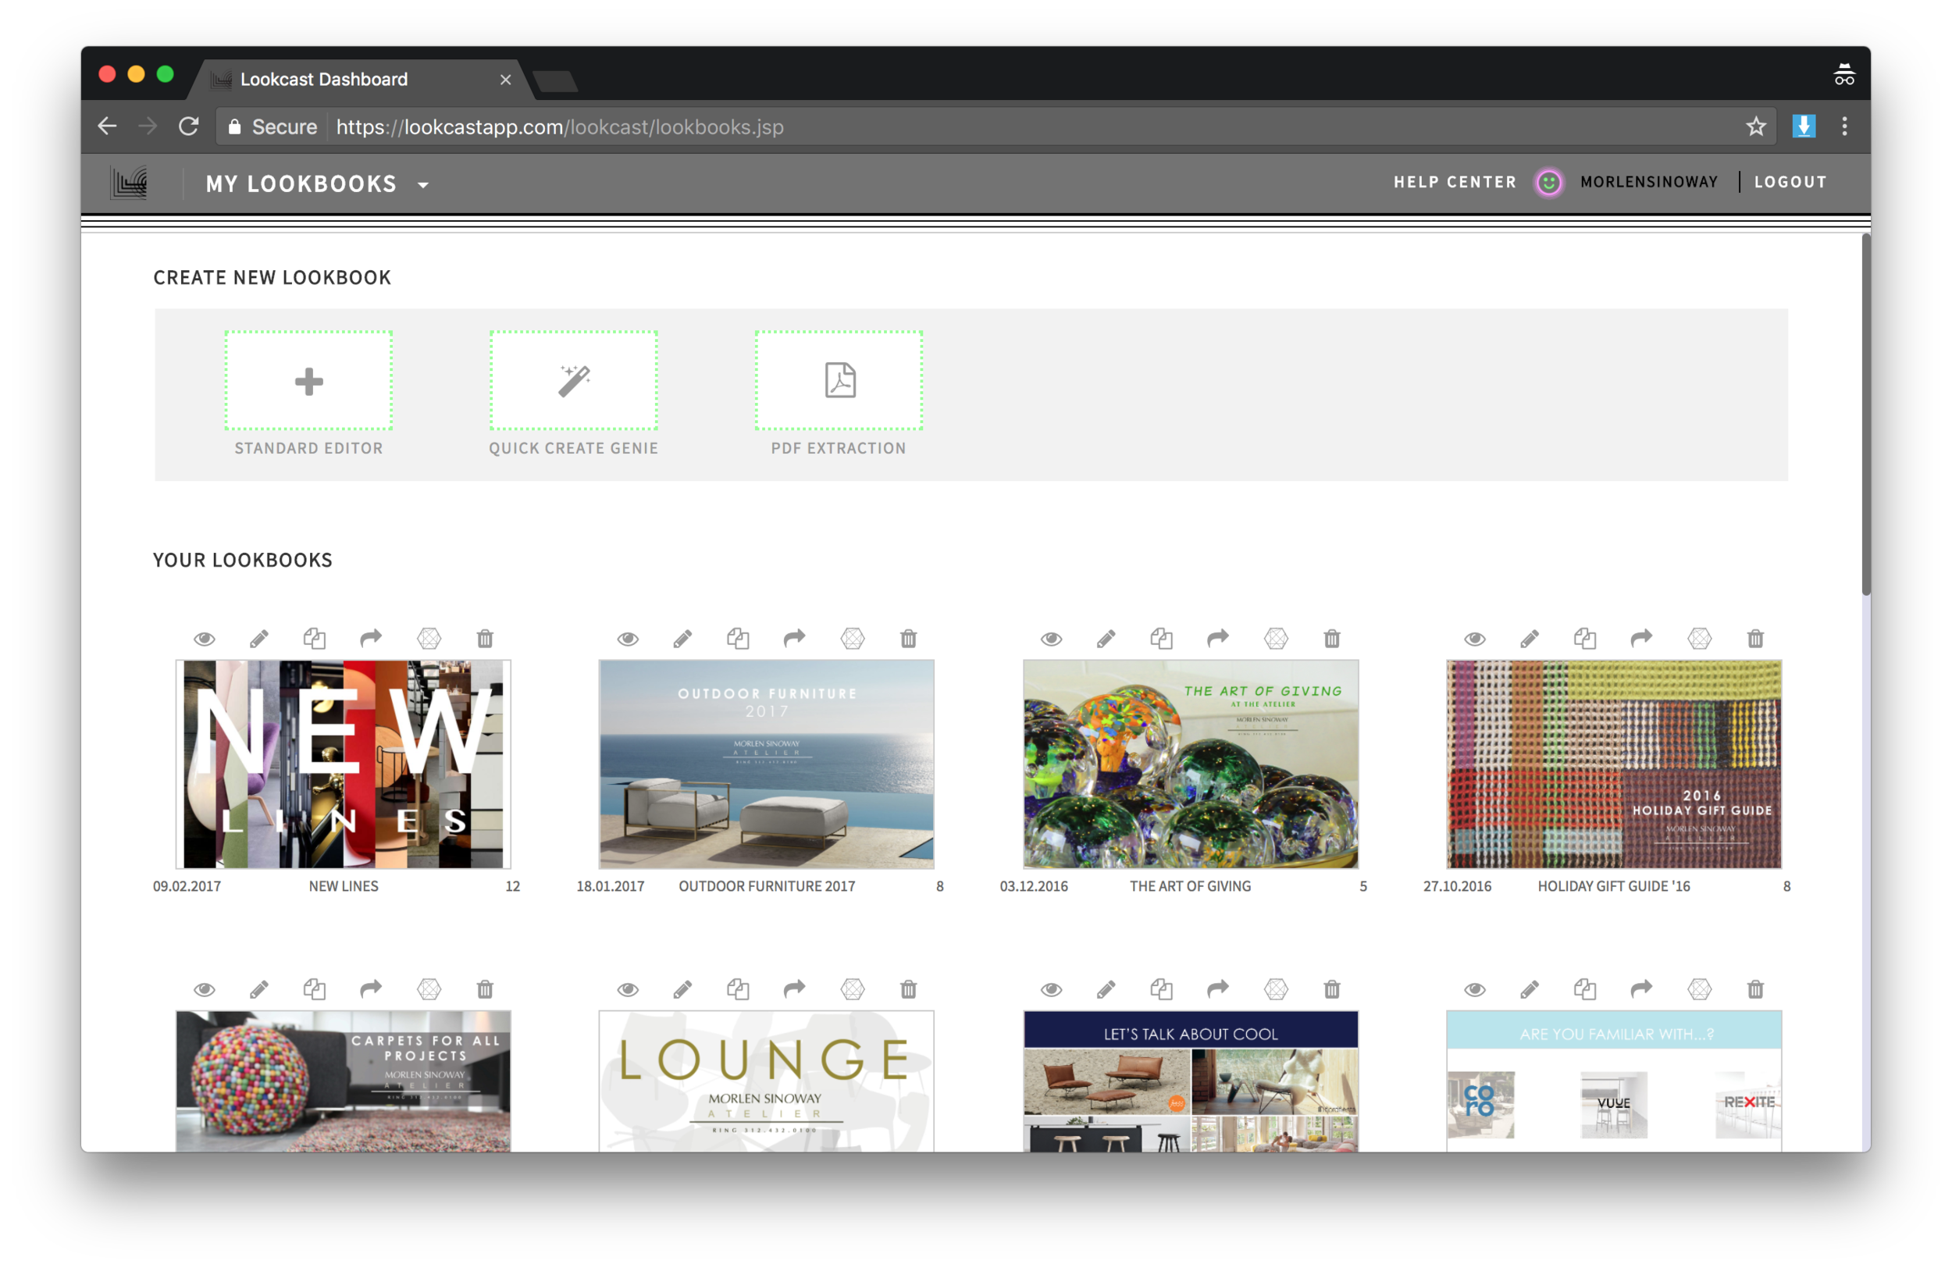
Task: Create lookbook with Standard Editor plus button
Action: 309,380
